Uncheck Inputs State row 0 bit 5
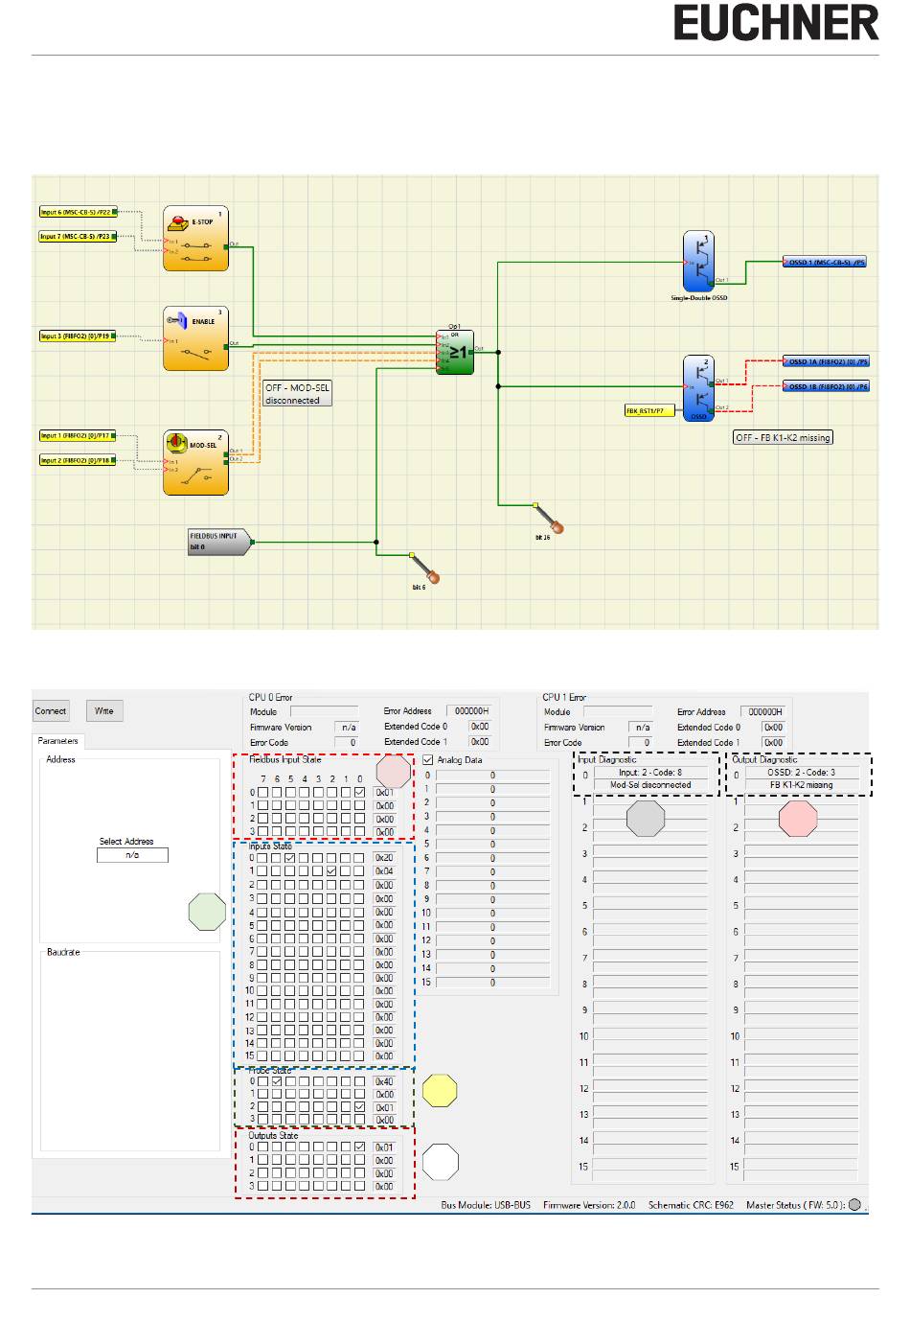 tap(289, 858)
